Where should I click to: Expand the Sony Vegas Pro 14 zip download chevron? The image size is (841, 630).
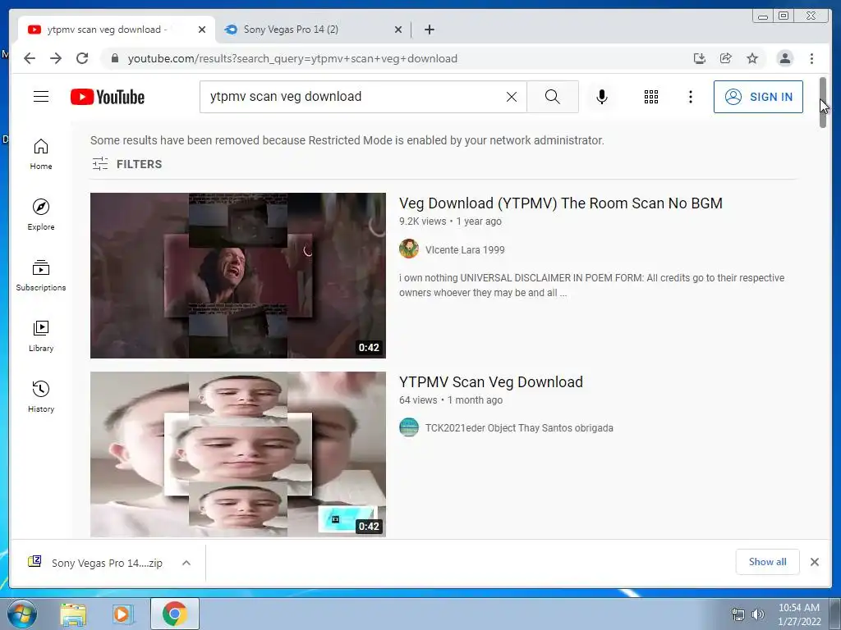pos(186,563)
